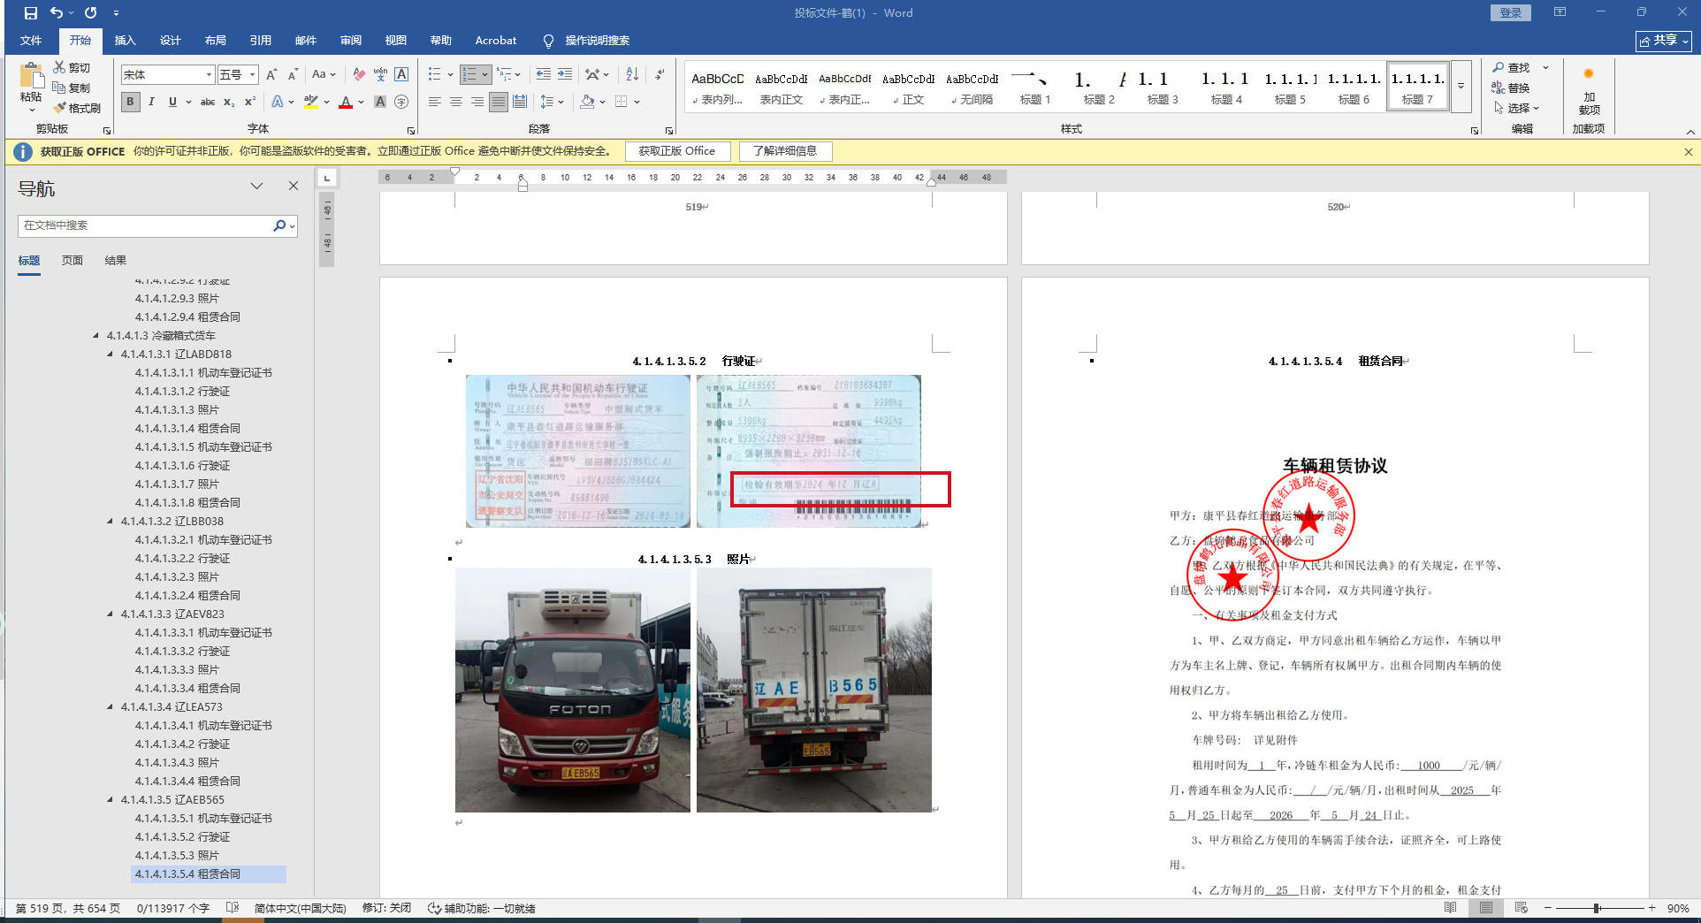Image resolution: width=1701 pixels, height=923 pixels.
Task: Decrease font size with the shrink font icon
Action: pos(293,75)
